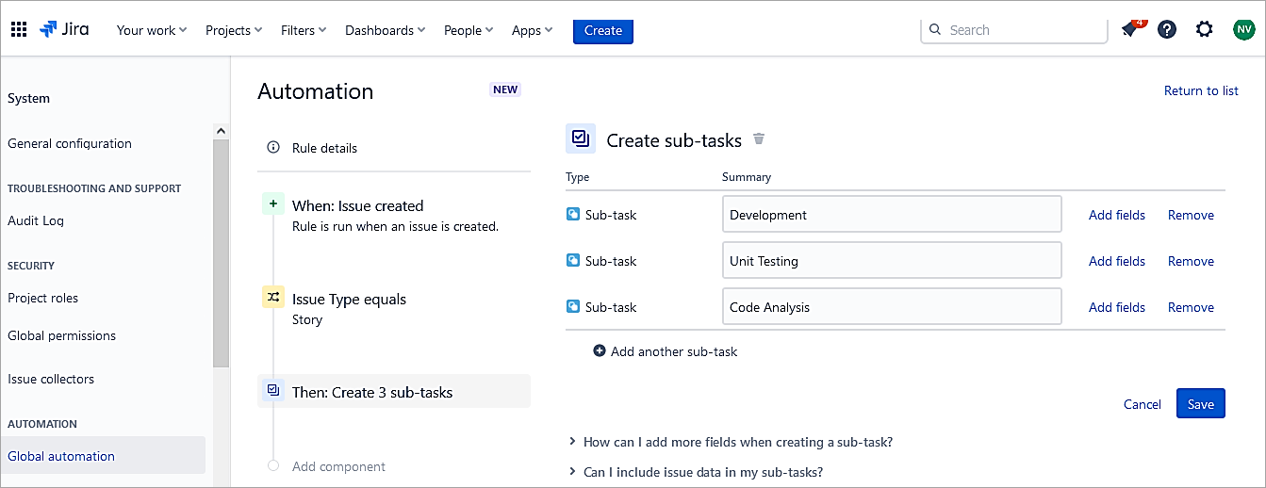Click the Jira logo
1266x488 pixels.
coord(64,29)
